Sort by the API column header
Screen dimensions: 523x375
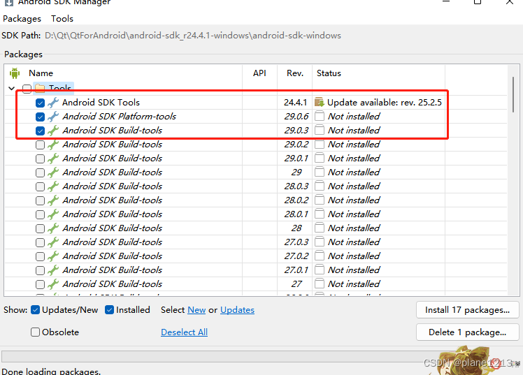259,73
